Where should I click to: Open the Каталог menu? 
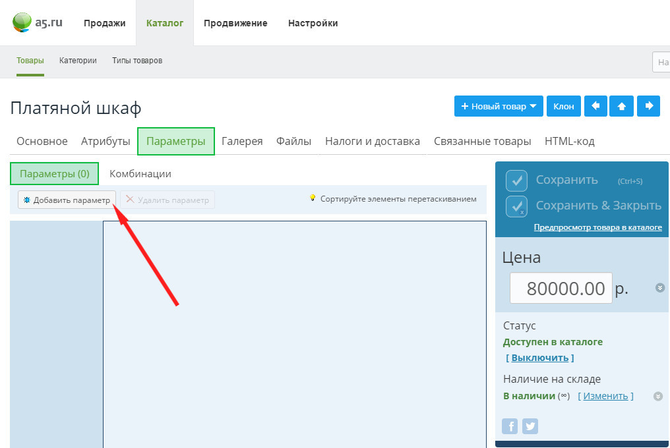pyautogui.click(x=165, y=23)
